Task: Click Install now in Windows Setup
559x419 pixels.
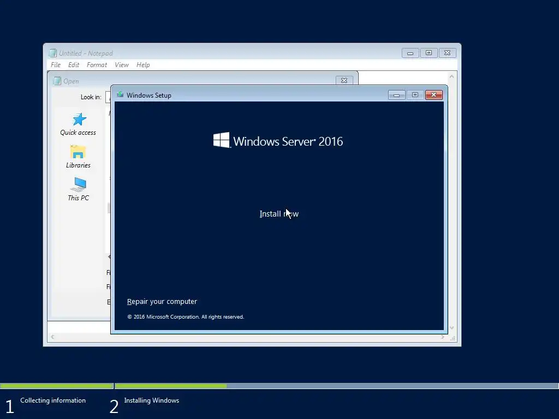Action: [x=279, y=214]
